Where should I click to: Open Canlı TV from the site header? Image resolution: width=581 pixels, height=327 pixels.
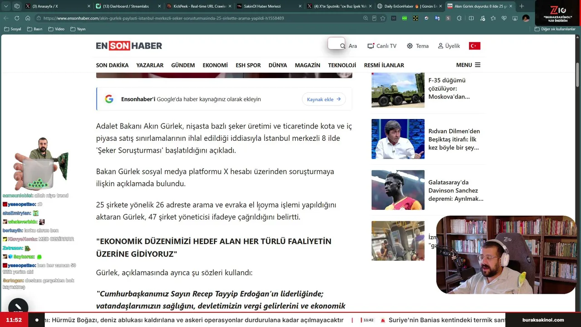(382, 46)
